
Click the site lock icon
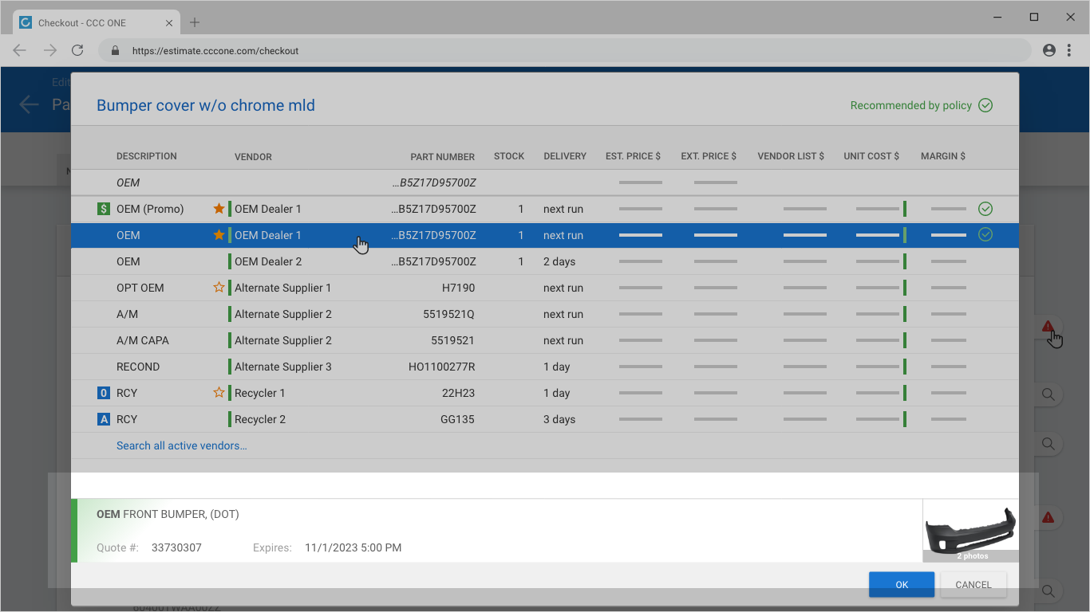point(116,50)
